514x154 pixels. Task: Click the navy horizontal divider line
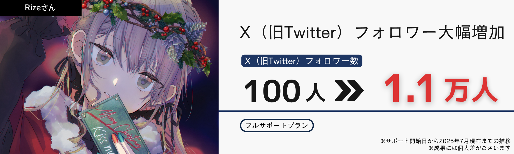coord(366,111)
